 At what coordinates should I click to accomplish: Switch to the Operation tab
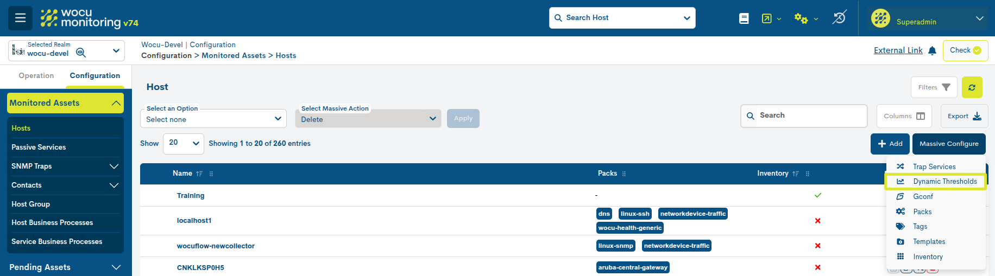pyautogui.click(x=36, y=76)
